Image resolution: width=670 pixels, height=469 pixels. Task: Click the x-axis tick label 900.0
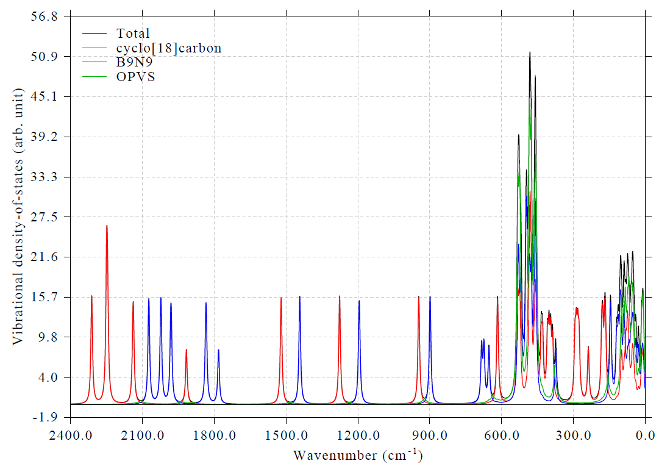[x=429, y=435]
